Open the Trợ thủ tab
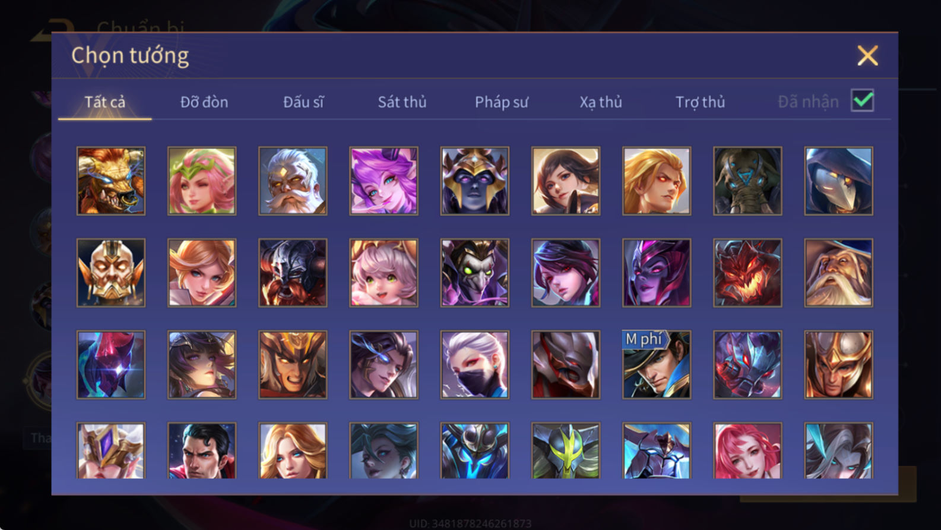The width and height of the screenshot is (941, 530). point(700,102)
